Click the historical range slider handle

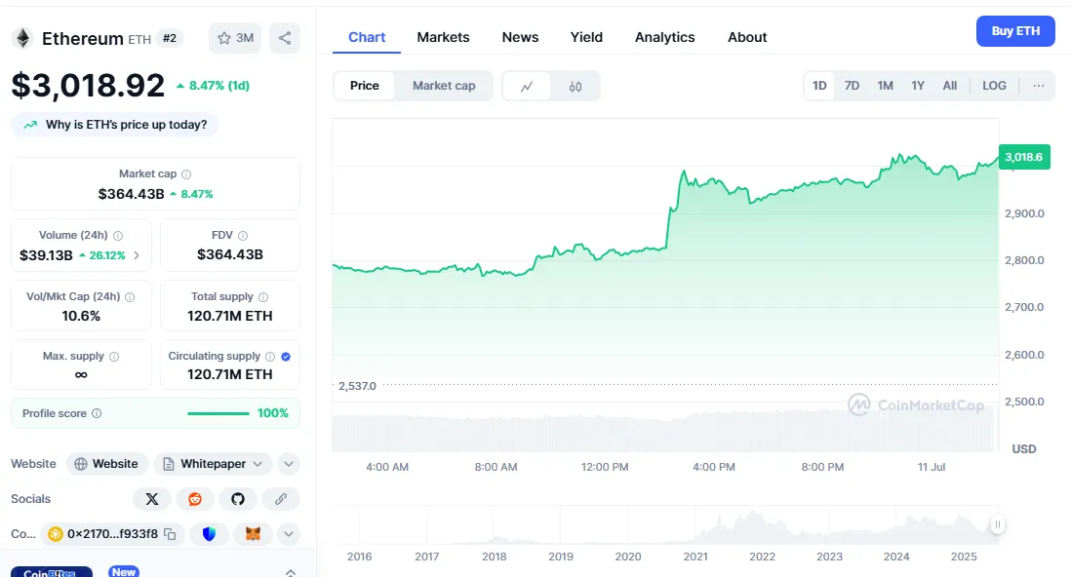(997, 525)
